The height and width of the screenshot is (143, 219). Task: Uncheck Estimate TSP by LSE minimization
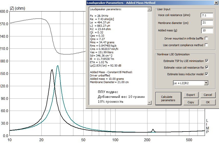pyautogui.click(x=207, y=61)
